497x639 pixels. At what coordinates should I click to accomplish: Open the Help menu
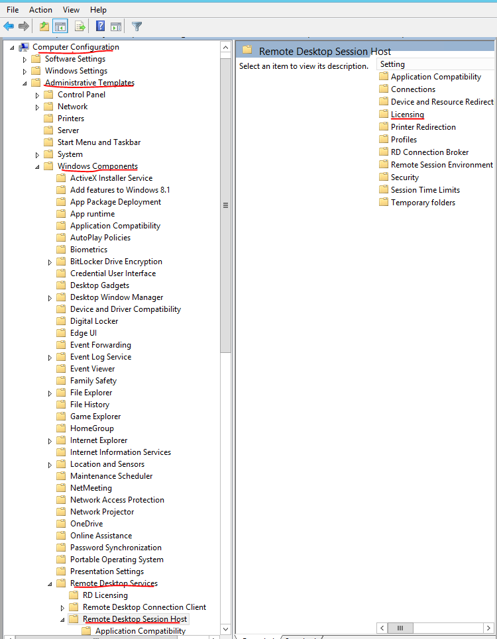pyautogui.click(x=98, y=10)
